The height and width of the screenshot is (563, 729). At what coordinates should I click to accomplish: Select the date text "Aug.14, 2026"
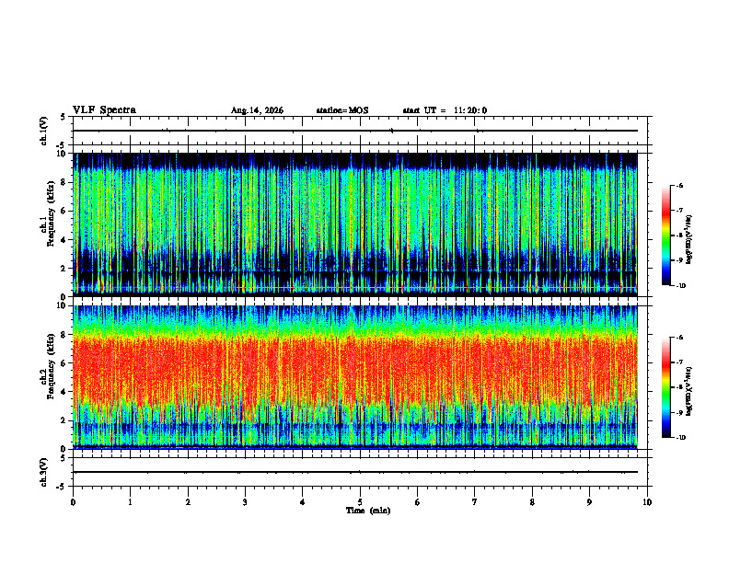tap(257, 110)
